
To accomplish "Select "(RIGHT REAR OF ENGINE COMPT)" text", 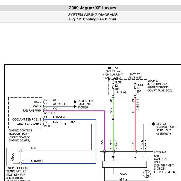I will coord(19,139).
